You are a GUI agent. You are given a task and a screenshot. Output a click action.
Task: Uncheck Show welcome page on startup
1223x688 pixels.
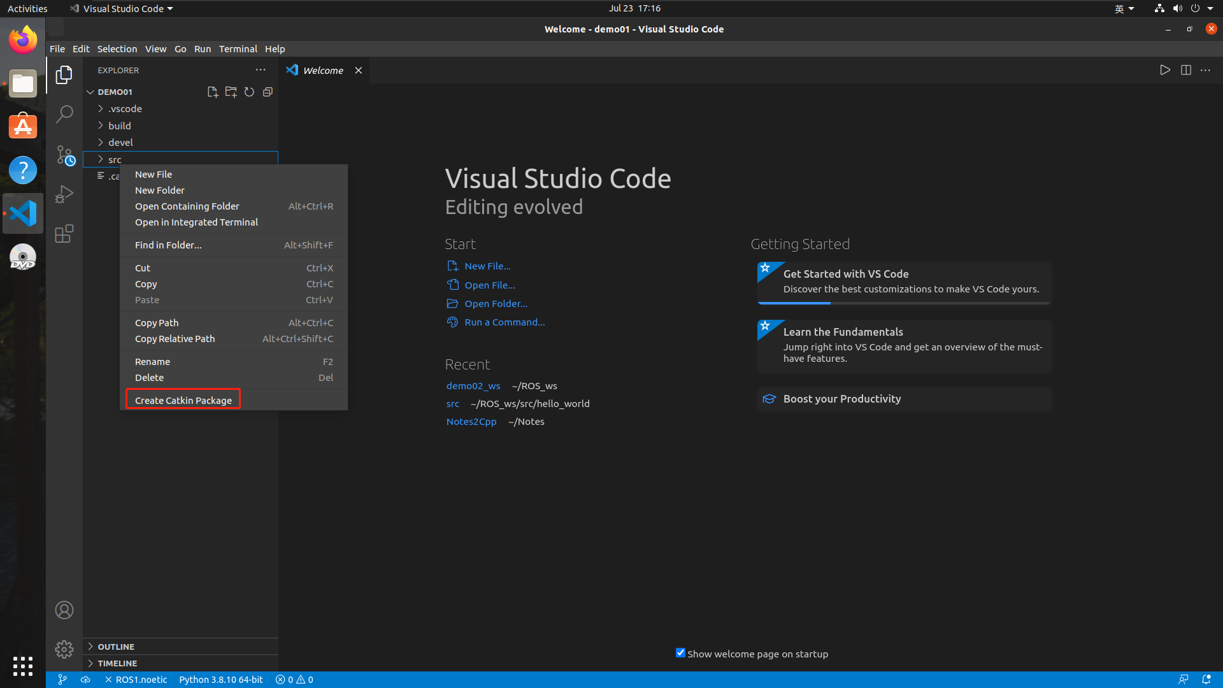coord(680,653)
